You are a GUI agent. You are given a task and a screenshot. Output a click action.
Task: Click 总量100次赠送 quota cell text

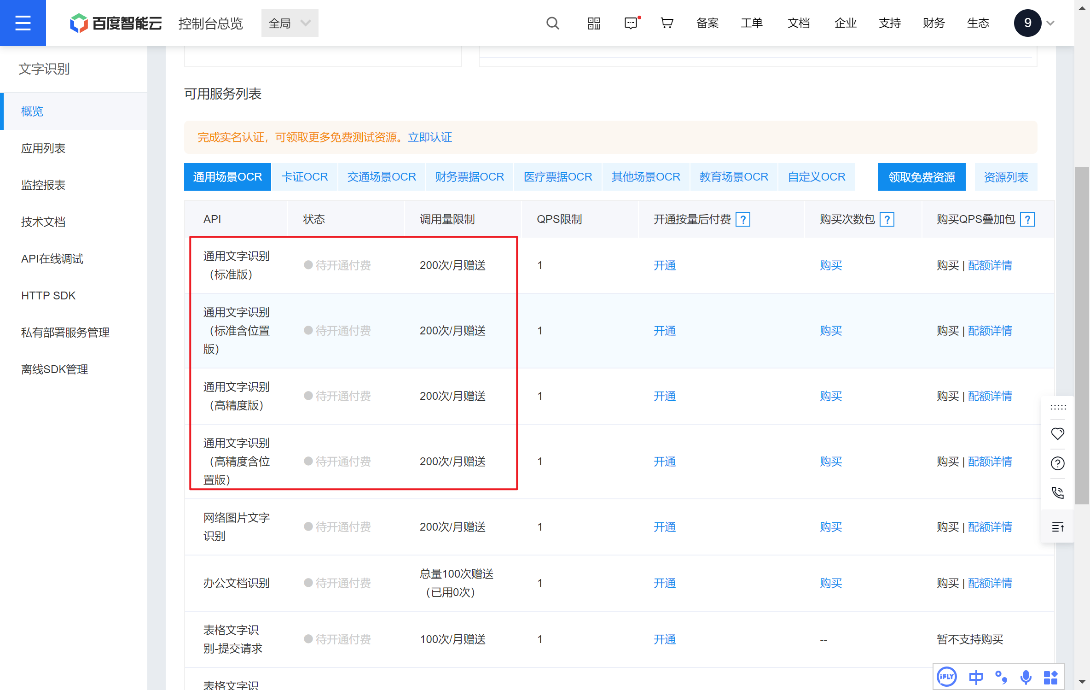[457, 574]
